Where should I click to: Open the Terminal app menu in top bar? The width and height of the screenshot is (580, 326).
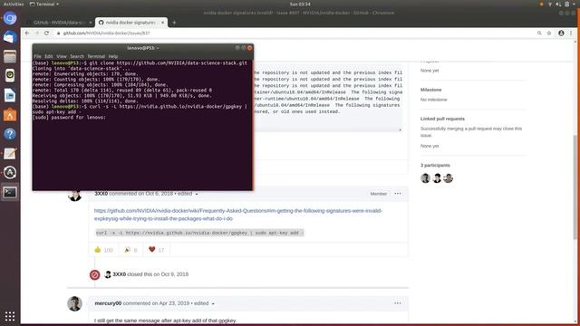44,4
